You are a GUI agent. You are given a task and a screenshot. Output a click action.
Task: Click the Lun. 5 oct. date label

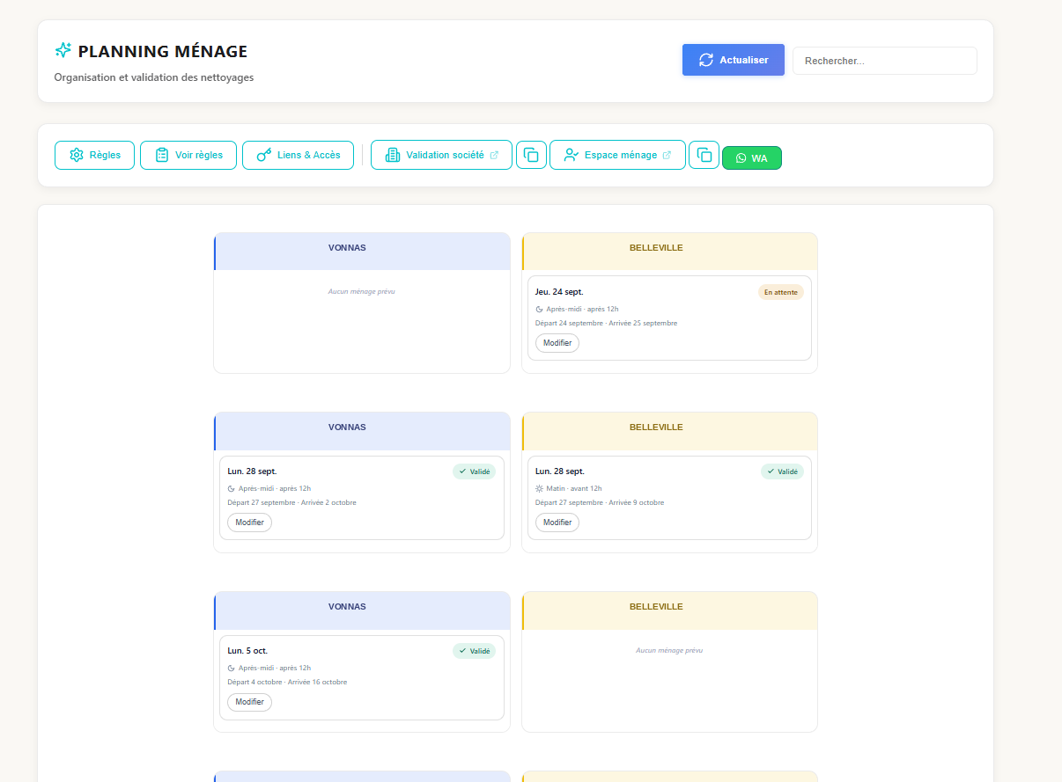[x=247, y=651]
